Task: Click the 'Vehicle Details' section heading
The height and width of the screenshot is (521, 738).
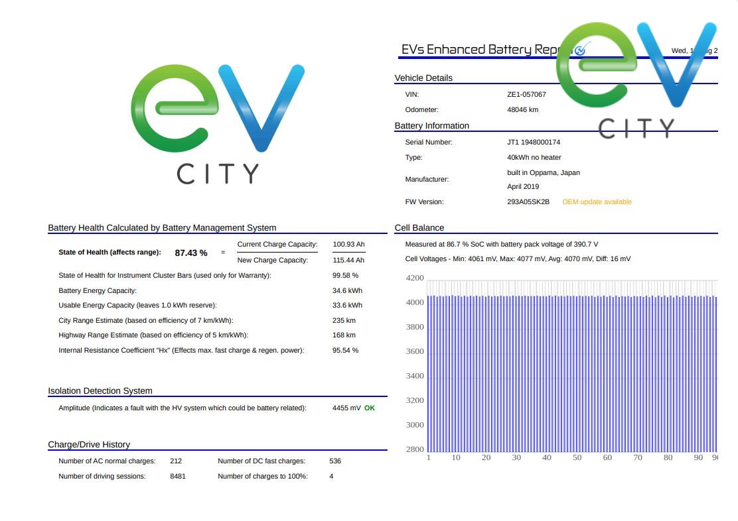Action: point(423,78)
